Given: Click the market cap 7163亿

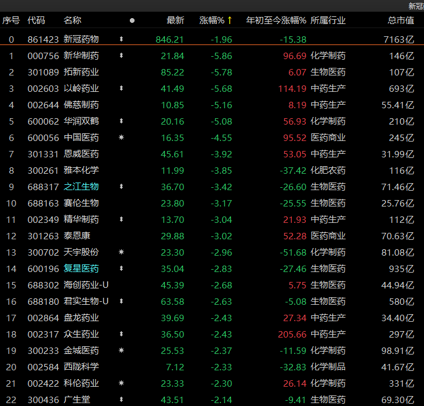Looking at the screenshot, I should pos(399,40).
